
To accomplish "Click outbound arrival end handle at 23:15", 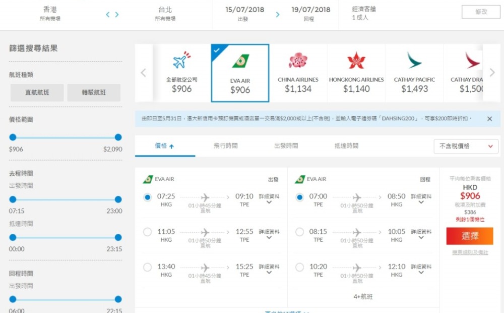I will (x=118, y=237).
